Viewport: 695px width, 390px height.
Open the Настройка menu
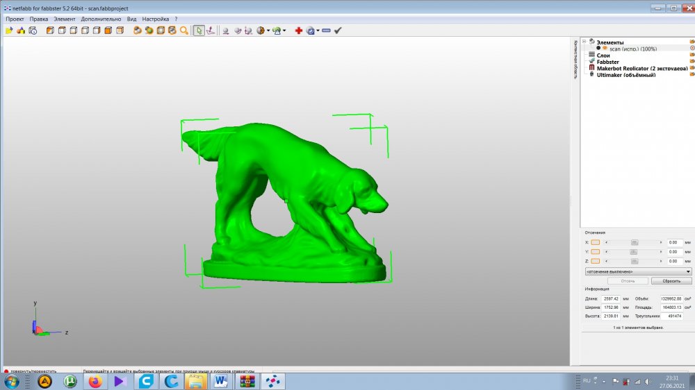point(155,19)
